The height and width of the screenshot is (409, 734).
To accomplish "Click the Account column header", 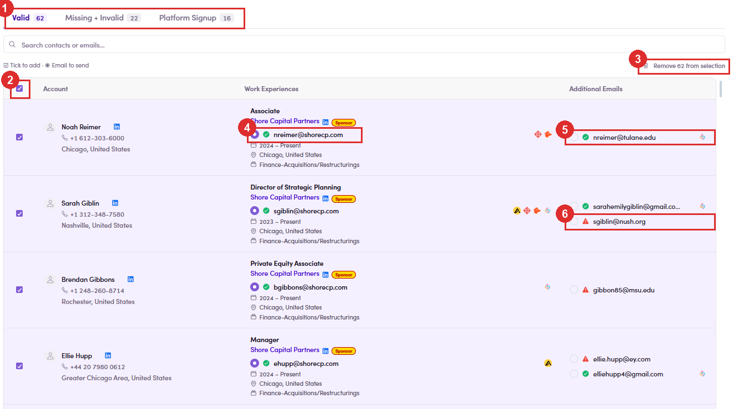I will [x=55, y=89].
